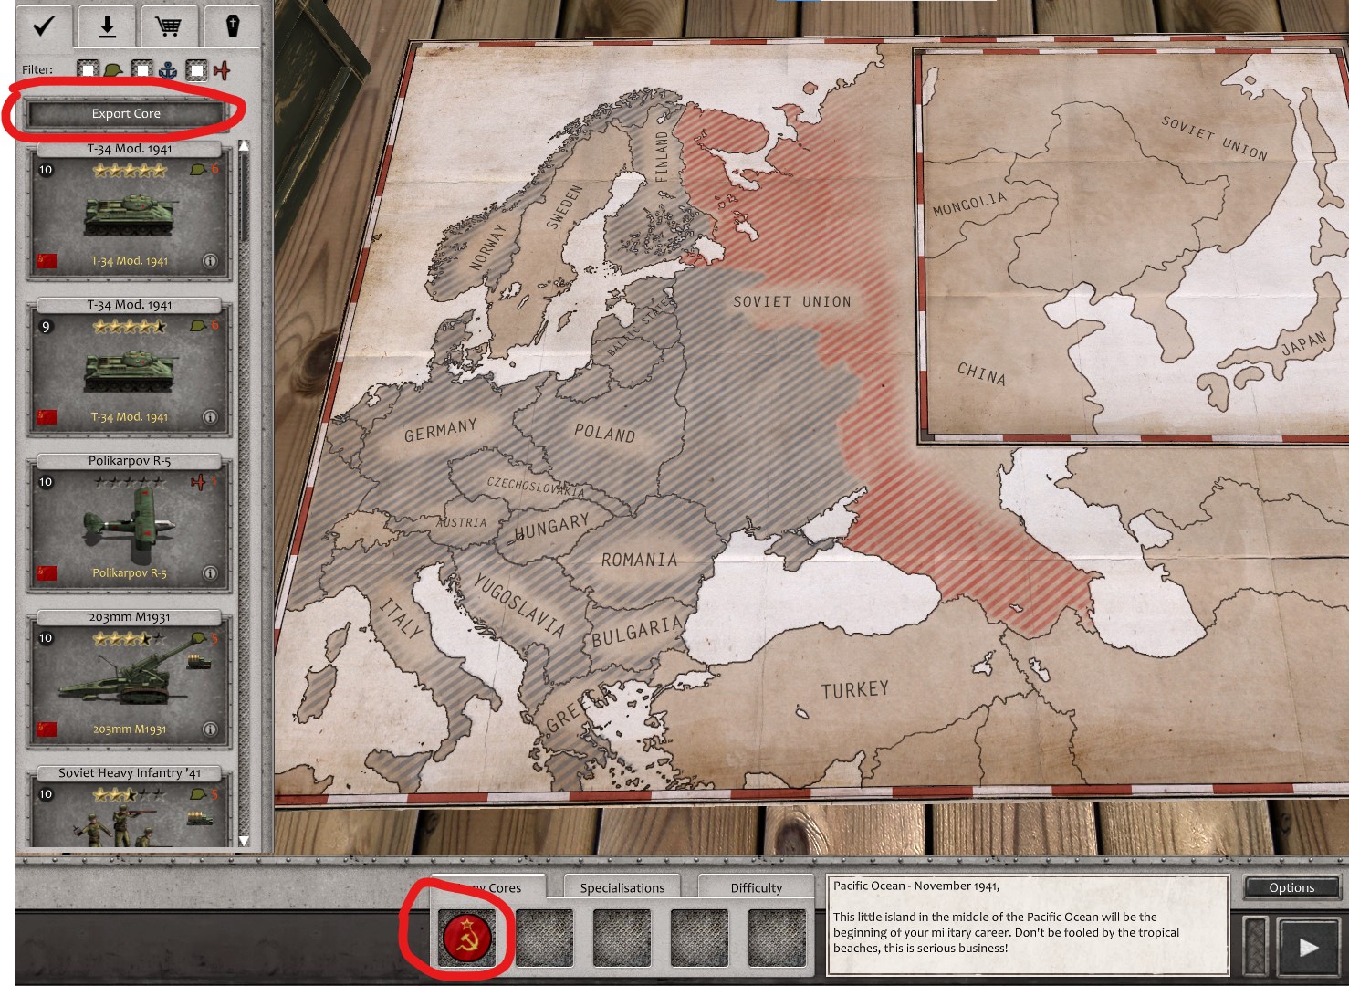The image size is (1349, 986).
Task: Click the Export Core button
Action: point(126,114)
